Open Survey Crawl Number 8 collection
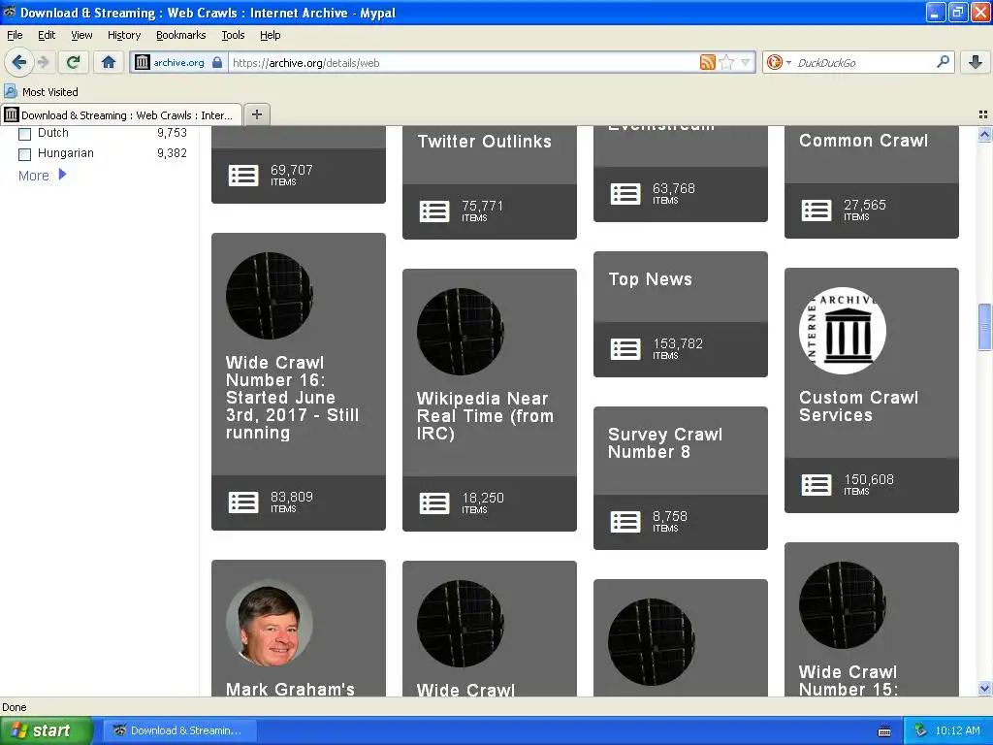993x745 pixels. [x=665, y=442]
